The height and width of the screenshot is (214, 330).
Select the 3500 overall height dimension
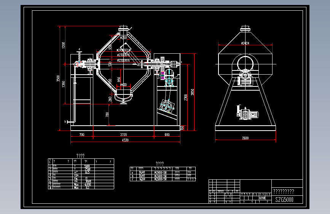pyautogui.click(x=58, y=78)
